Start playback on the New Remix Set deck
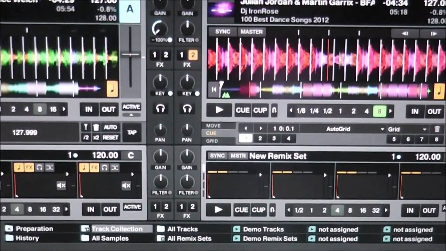This screenshot has width=446, height=251. coord(218,210)
